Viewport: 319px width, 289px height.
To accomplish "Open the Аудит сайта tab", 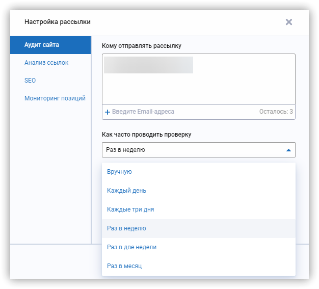I will (x=42, y=45).
